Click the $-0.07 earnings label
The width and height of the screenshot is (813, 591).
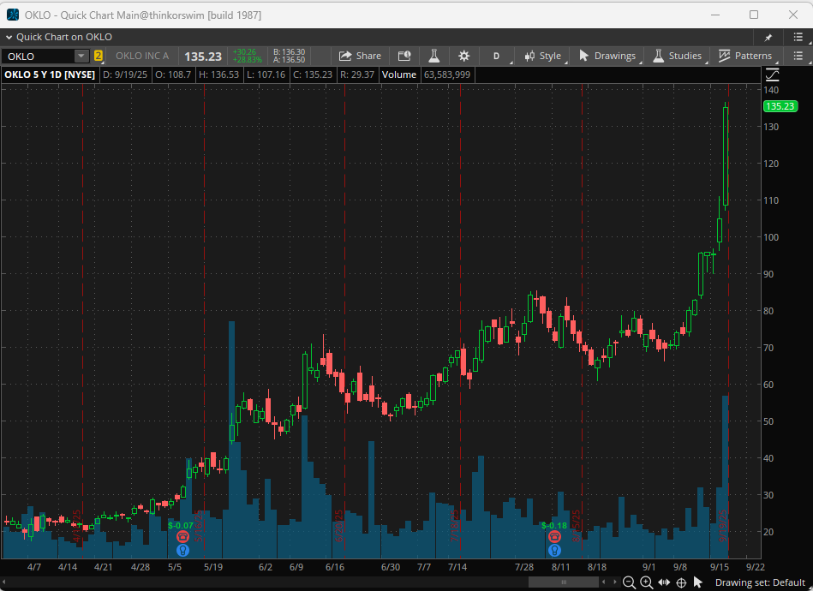click(x=181, y=526)
